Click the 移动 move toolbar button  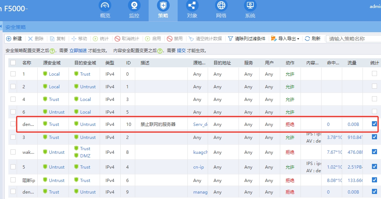click(79, 39)
